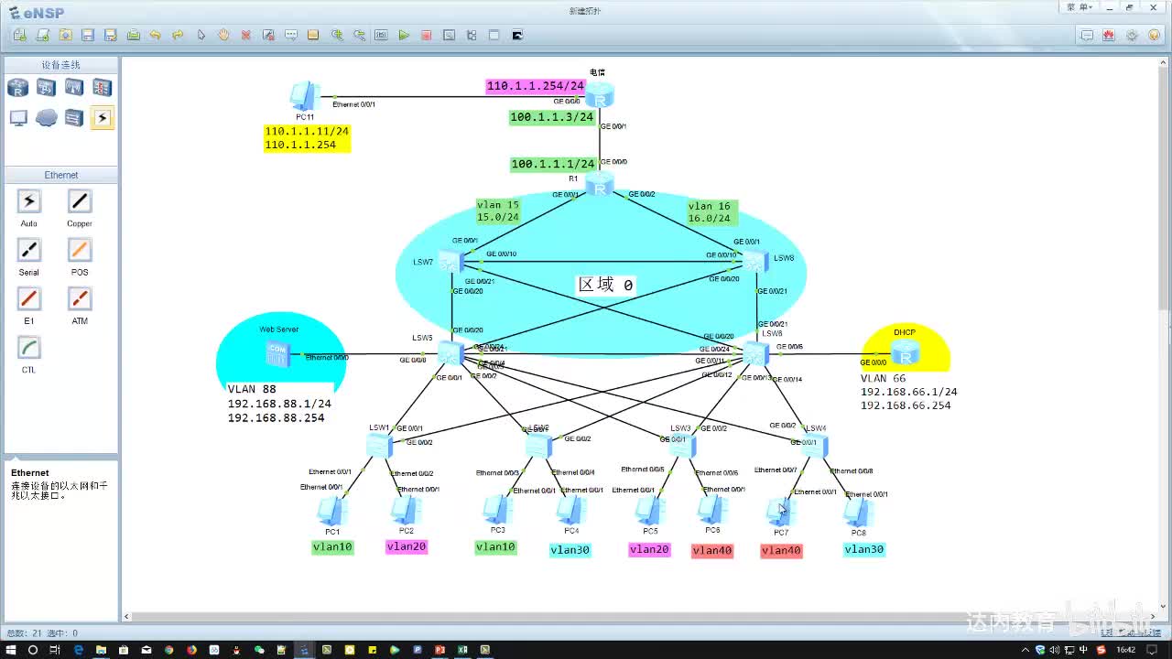This screenshot has width=1172, height=659.
Task: Click the vlan10 label under PC1
Action: coord(332,547)
